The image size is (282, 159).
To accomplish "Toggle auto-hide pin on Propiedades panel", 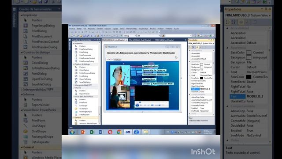I will pos(211,40).
